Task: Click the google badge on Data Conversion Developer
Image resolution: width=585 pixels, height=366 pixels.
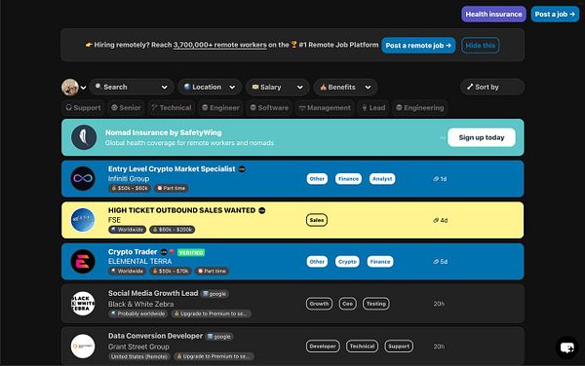Action: point(219,337)
